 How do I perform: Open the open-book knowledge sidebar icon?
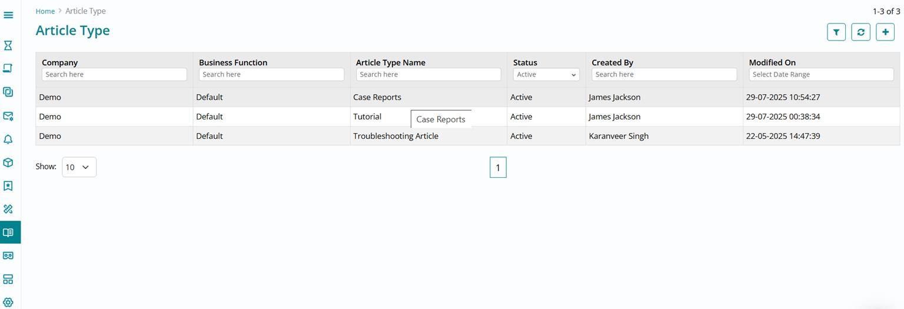tap(8, 232)
